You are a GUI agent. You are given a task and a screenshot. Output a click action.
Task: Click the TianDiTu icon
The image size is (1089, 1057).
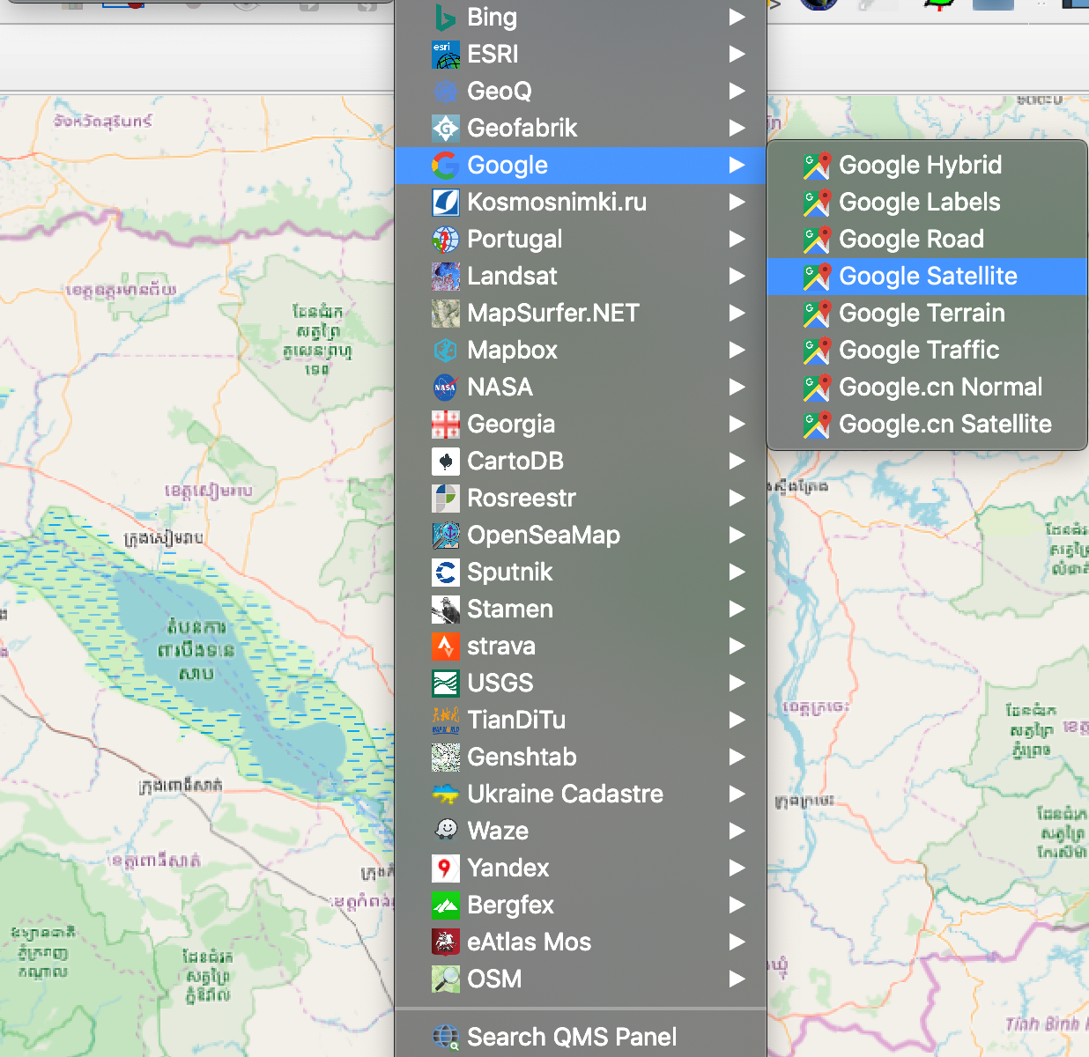point(446,721)
